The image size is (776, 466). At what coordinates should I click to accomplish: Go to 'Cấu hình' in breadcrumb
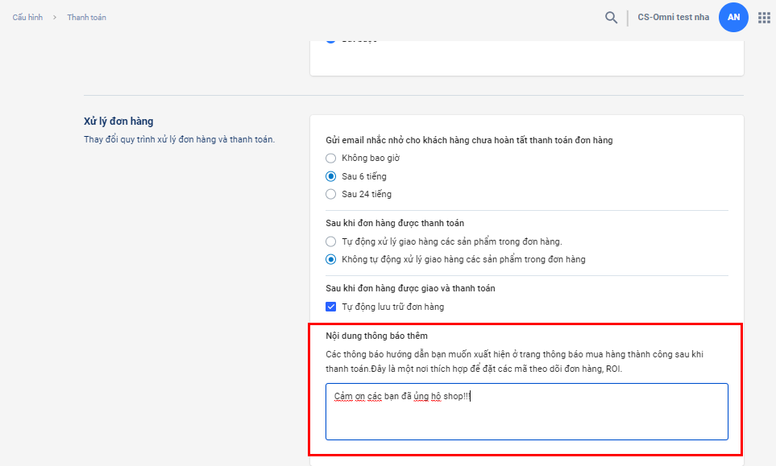(x=27, y=18)
